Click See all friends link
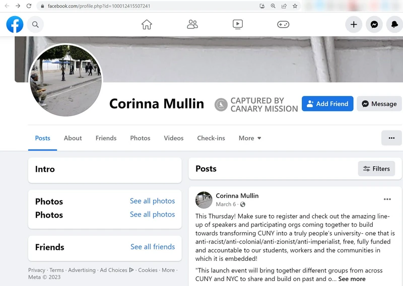The width and height of the screenshot is (403, 286). click(x=153, y=246)
